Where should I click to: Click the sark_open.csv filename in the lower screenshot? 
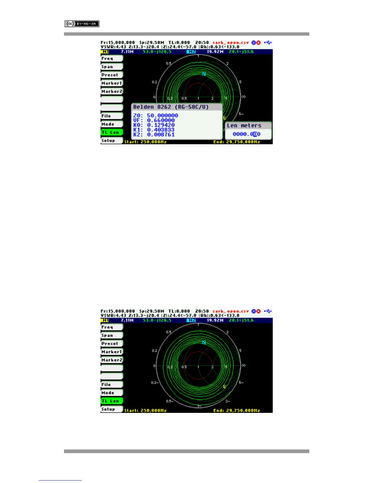click(231, 311)
